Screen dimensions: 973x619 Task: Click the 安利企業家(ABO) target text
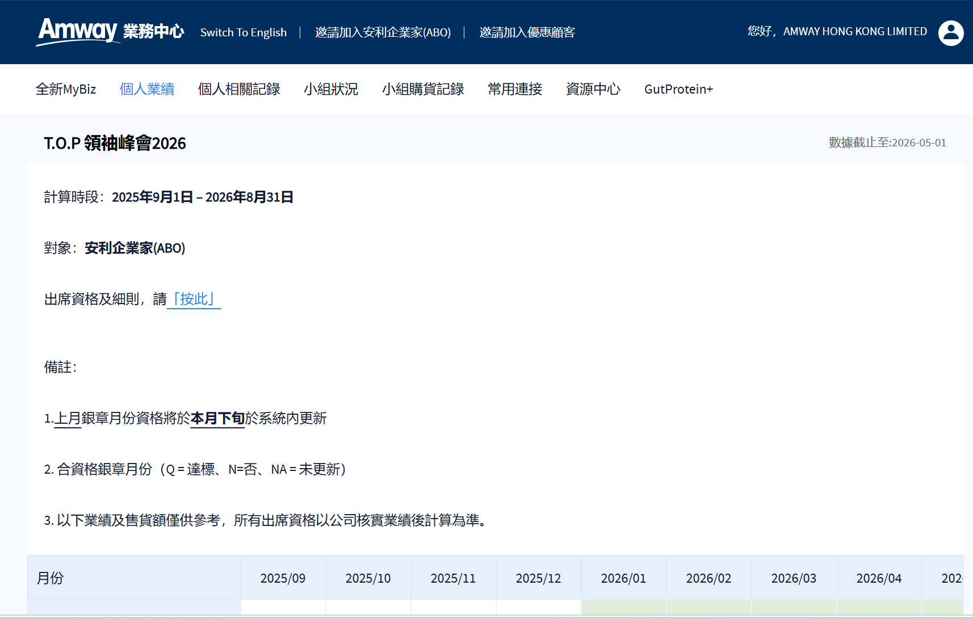pyautogui.click(x=135, y=248)
